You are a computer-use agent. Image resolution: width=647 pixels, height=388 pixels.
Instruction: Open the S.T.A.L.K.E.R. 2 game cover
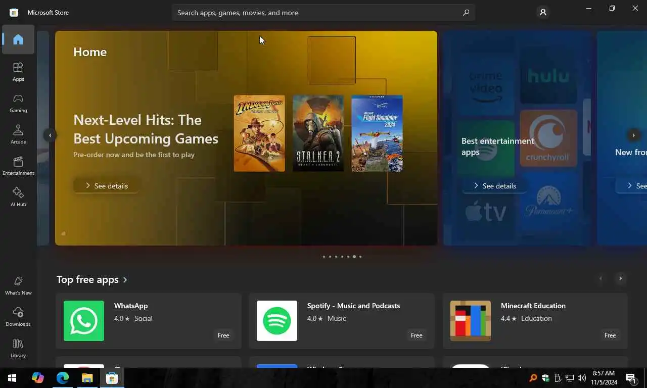pos(318,133)
